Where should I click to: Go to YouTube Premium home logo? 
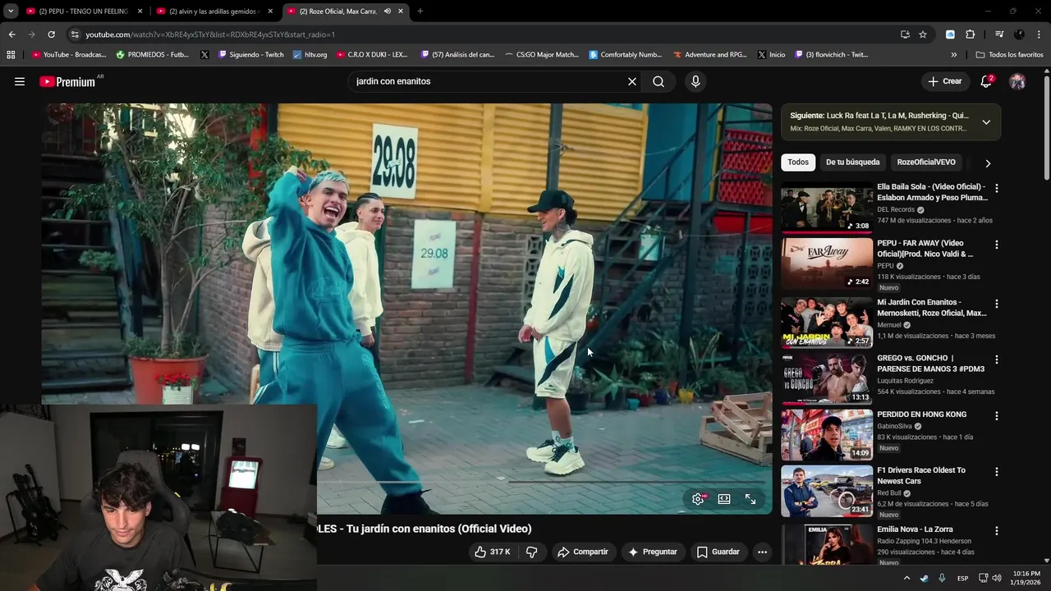click(x=67, y=81)
